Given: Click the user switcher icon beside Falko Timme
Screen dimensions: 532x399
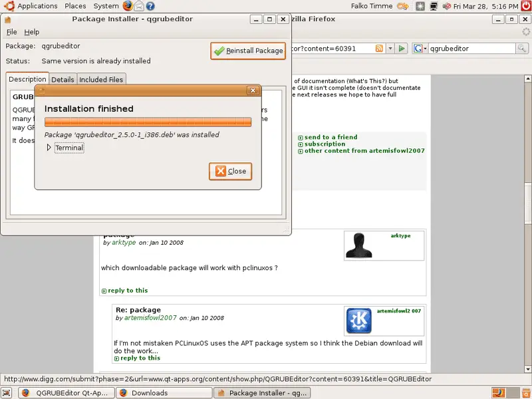Looking at the screenshot, I should pos(402,6).
